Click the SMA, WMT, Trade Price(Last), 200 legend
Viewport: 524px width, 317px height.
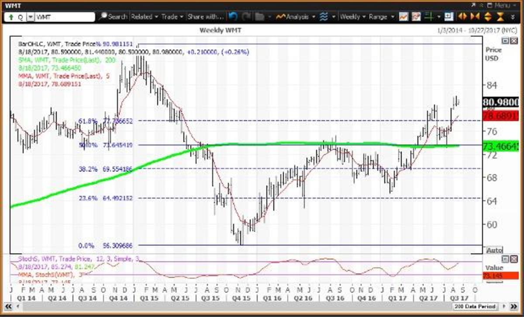[67, 60]
